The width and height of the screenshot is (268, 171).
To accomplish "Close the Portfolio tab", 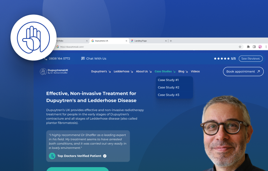I will pos(87,41).
